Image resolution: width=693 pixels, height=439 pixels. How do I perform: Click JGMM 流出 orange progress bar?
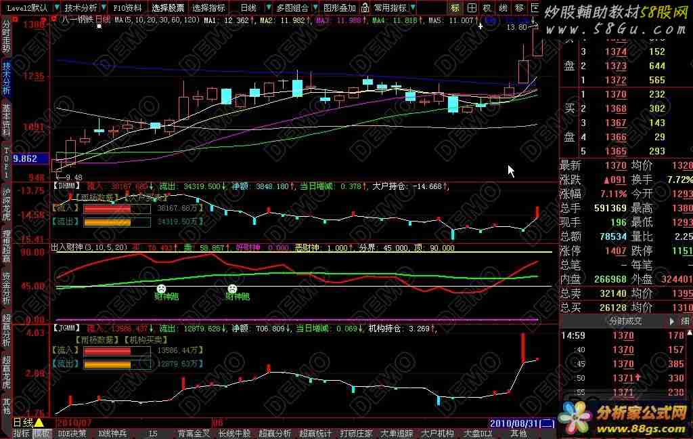coord(116,364)
